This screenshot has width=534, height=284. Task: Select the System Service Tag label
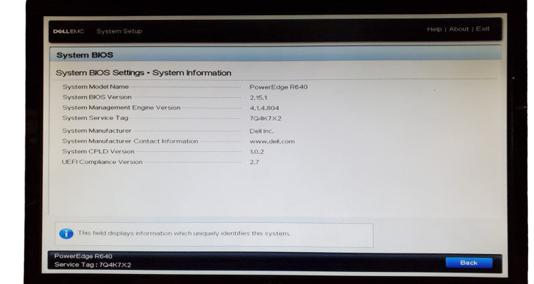tap(95, 118)
